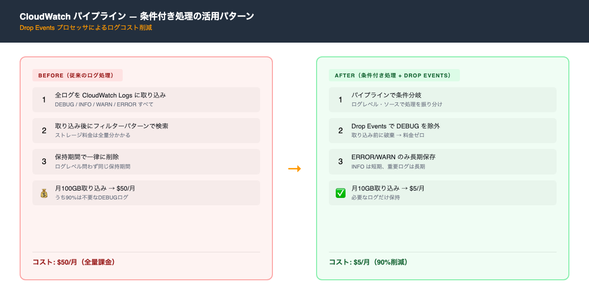Toggle the green checkmark next to 月10GB取り込み

tap(341, 193)
